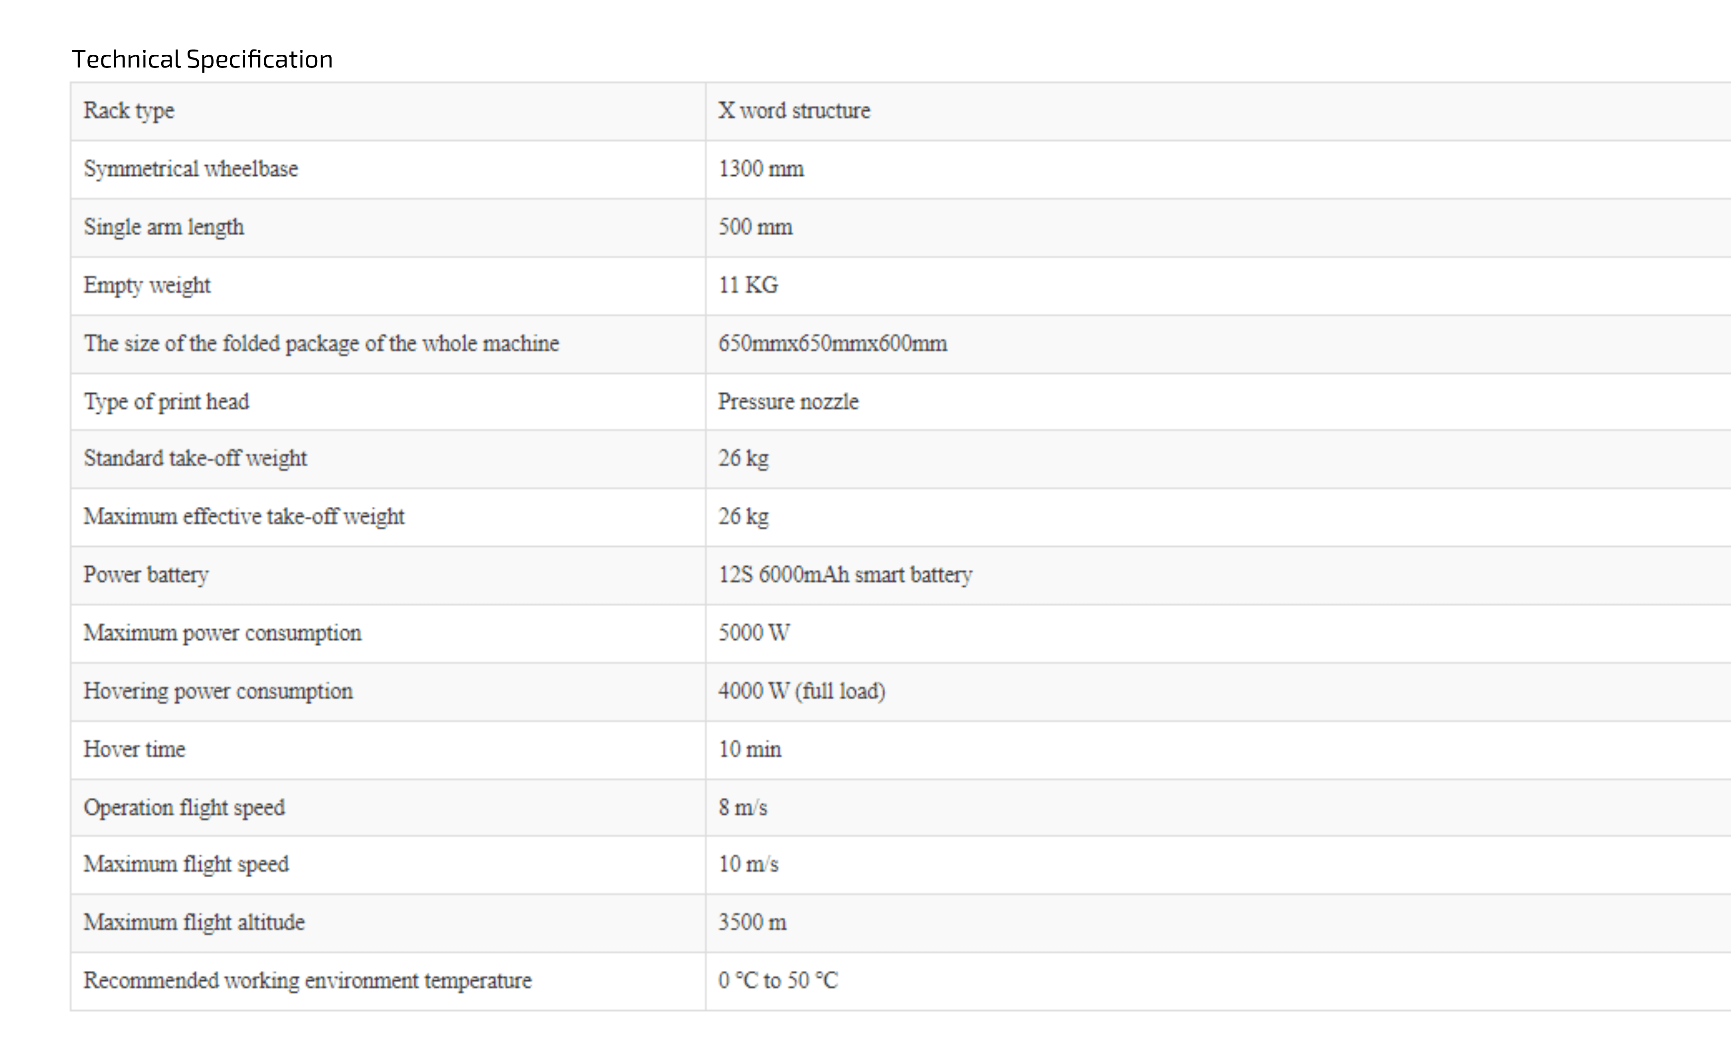Click the 12S 6000mAh smart battery value
The image size is (1731, 1053).
(x=845, y=575)
